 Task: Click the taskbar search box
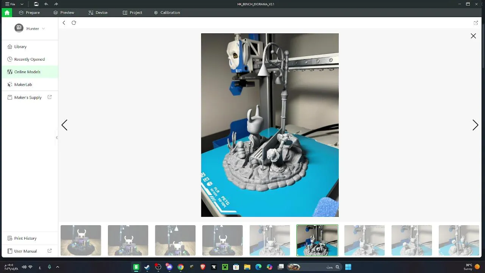click(314, 267)
